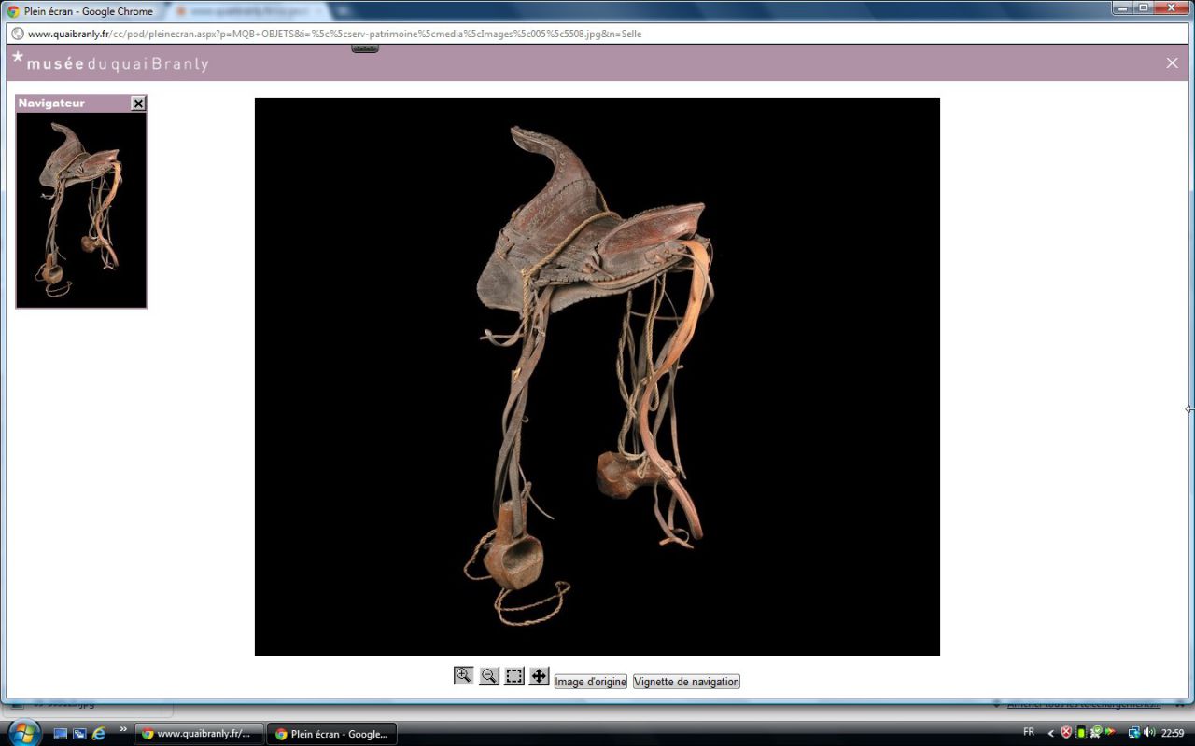
Task: Select the zoom out magnifier tool
Action: [488, 676]
